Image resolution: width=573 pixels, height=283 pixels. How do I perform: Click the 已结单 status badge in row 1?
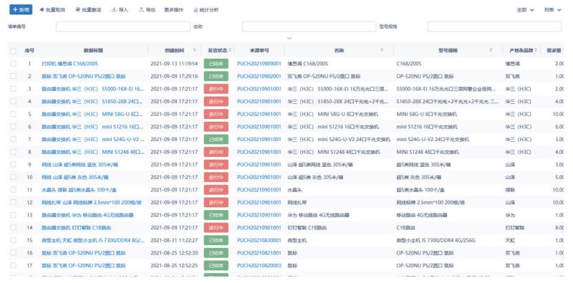[x=216, y=64]
